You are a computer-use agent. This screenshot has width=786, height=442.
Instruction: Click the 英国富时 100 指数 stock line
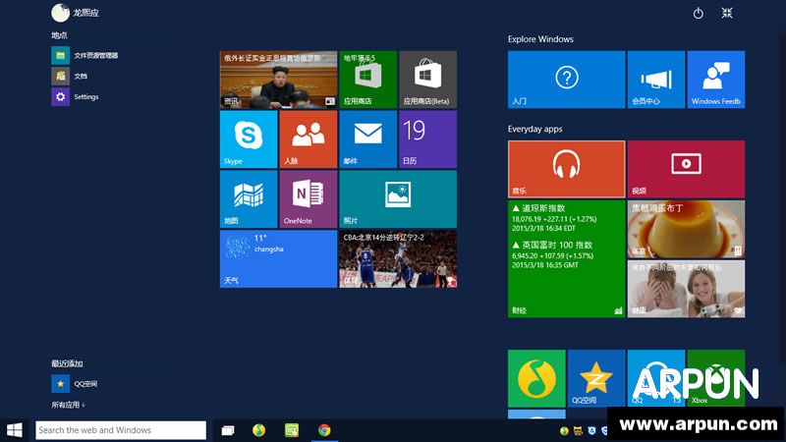click(552, 245)
